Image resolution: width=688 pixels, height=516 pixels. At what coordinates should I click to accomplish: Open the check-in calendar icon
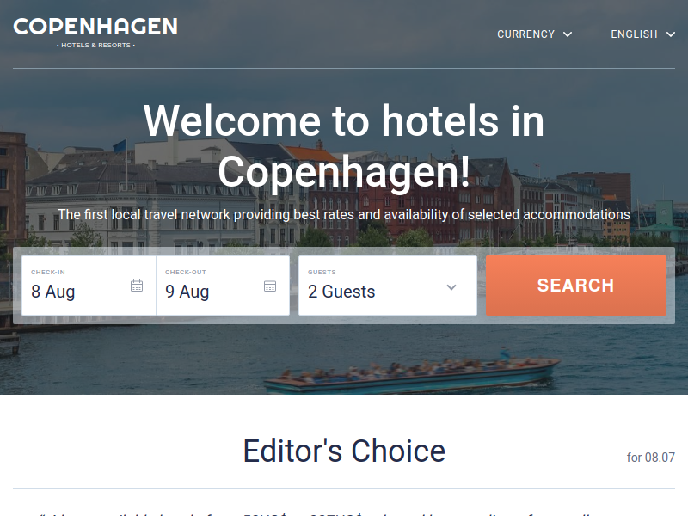coord(137,286)
